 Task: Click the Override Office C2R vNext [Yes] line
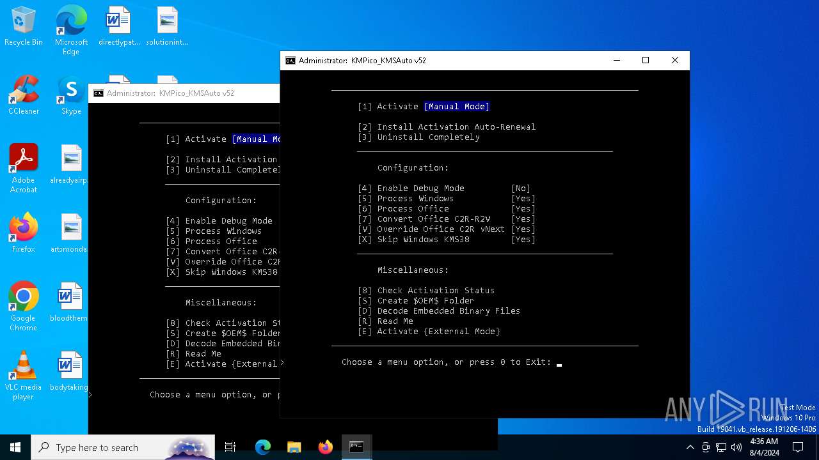tap(447, 229)
